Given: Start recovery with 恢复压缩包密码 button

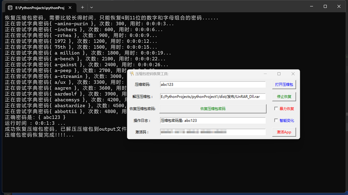Looking at the screenshot, I should [x=213, y=109].
